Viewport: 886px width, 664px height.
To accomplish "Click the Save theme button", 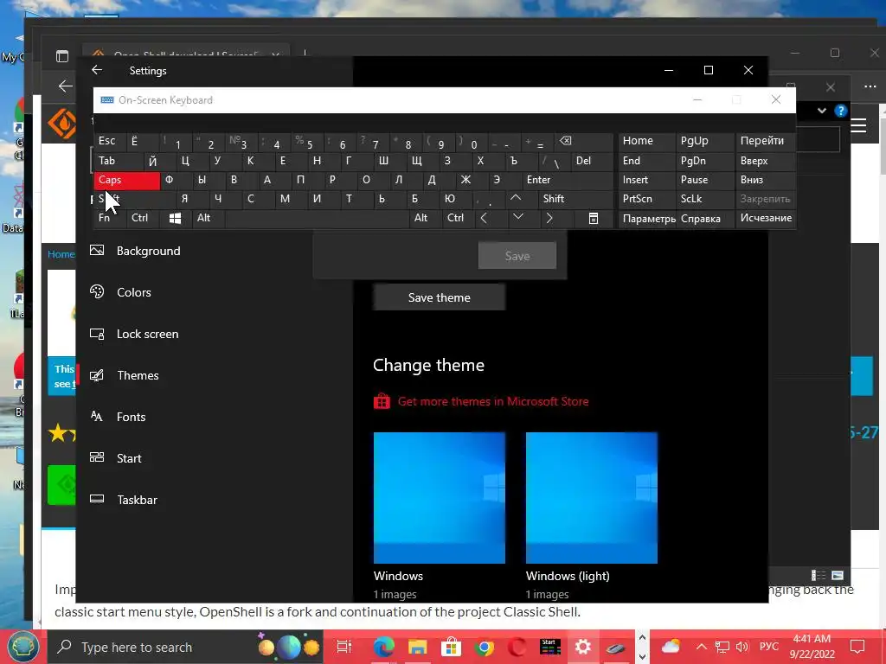I will tap(439, 297).
